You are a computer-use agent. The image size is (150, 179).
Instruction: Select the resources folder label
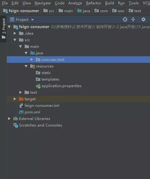click(45, 66)
